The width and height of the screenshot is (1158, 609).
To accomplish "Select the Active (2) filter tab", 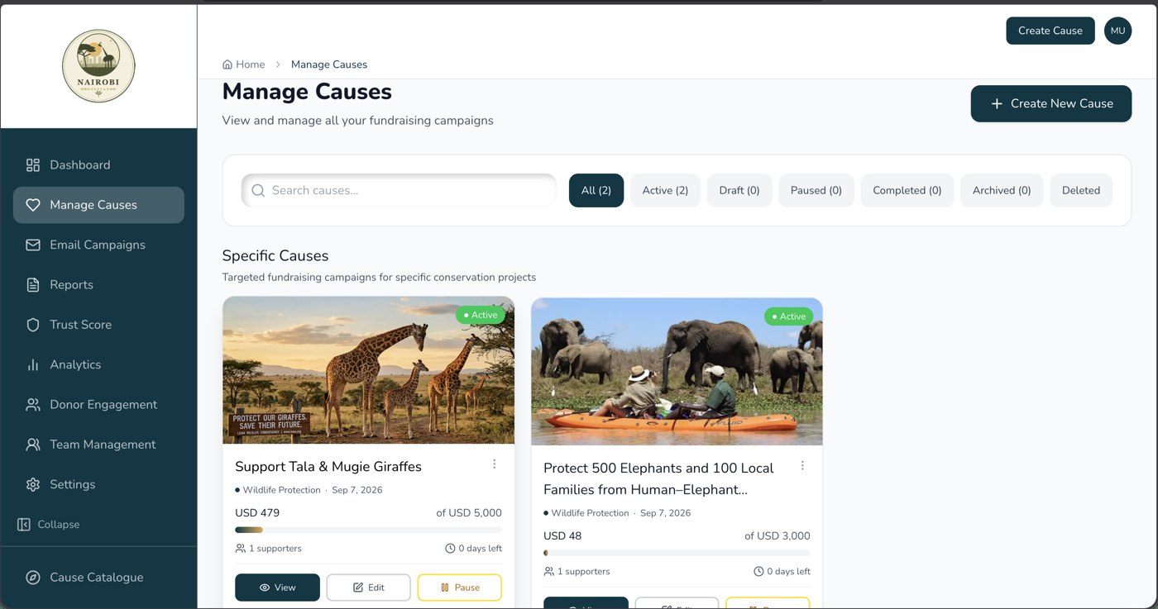I will [x=665, y=190].
